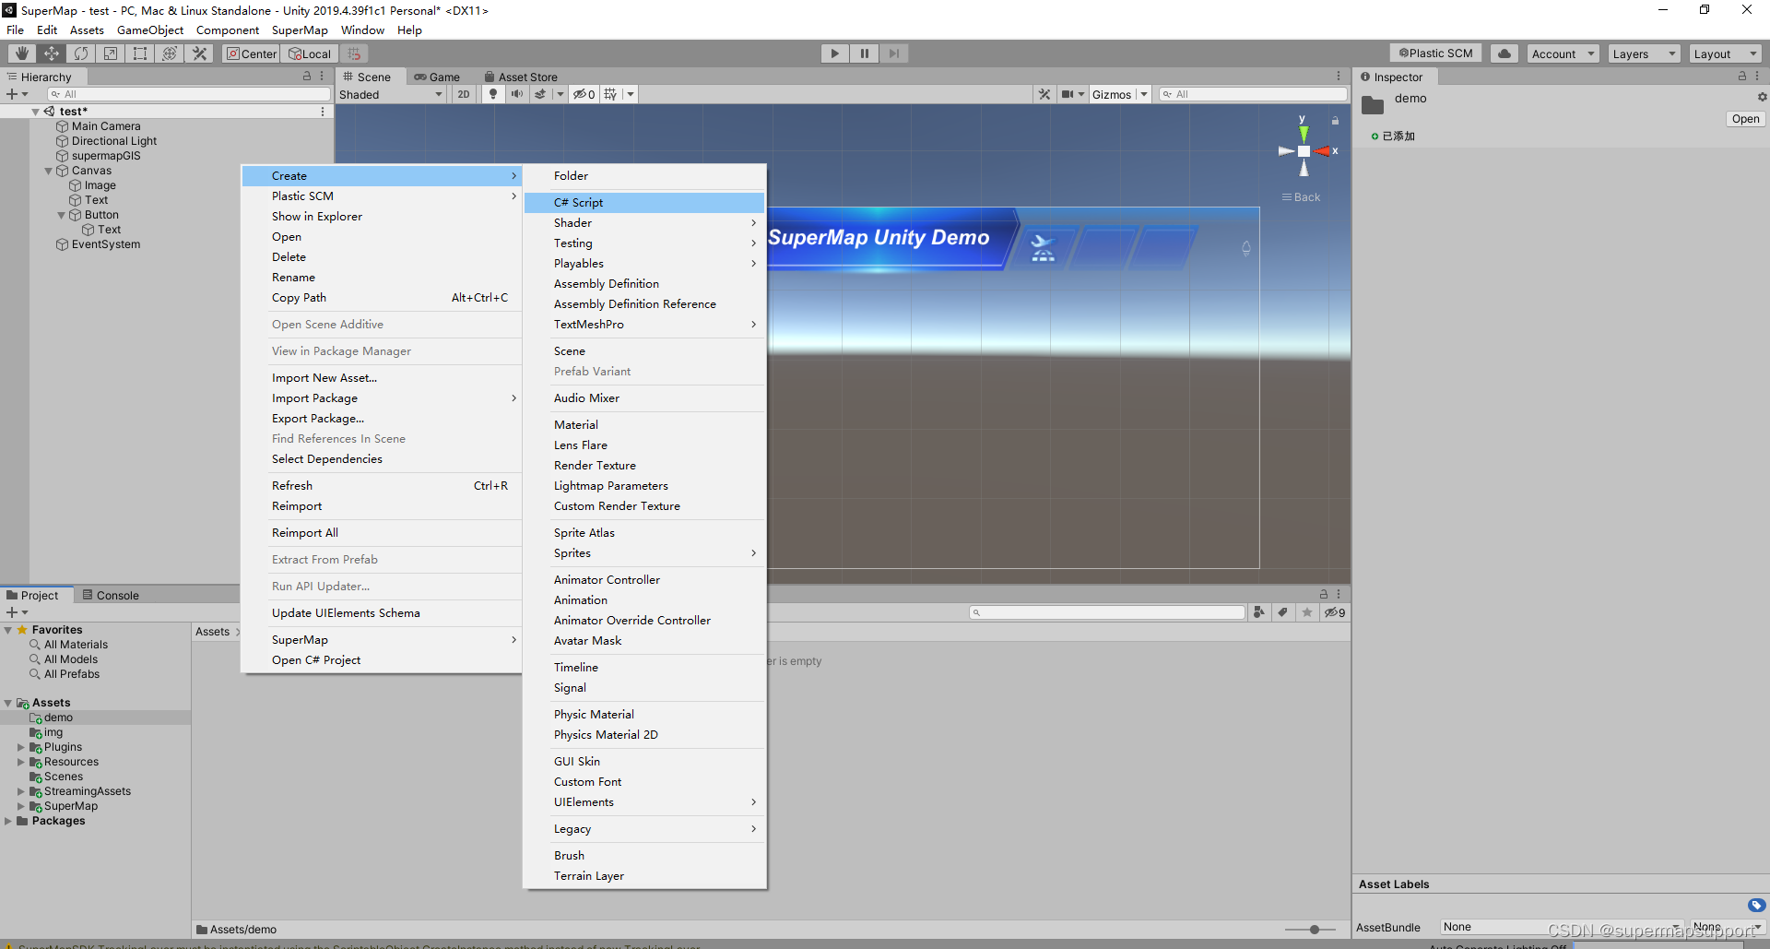Open AssetBundle None dropdown
This screenshot has width=1770, height=949.
click(1561, 927)
